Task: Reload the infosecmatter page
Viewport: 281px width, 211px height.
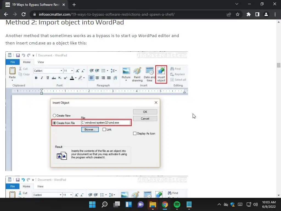Action: tap(24, 14)
